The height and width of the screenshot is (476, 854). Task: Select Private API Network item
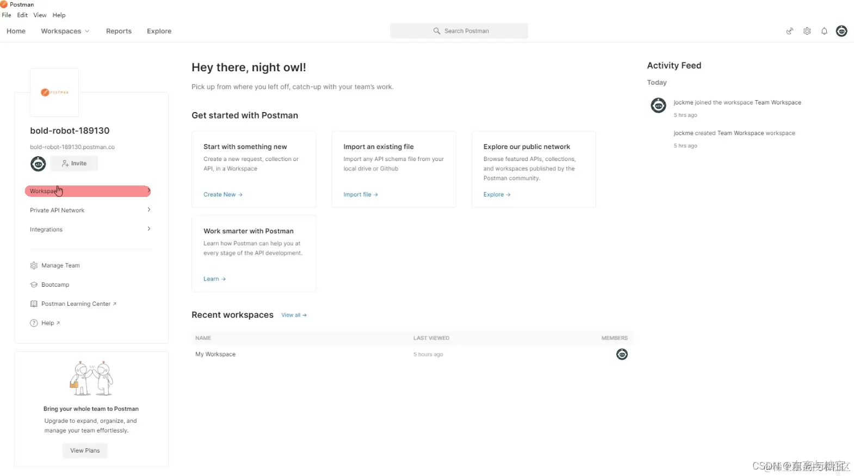pyautogui.click(x=90, y=210)
